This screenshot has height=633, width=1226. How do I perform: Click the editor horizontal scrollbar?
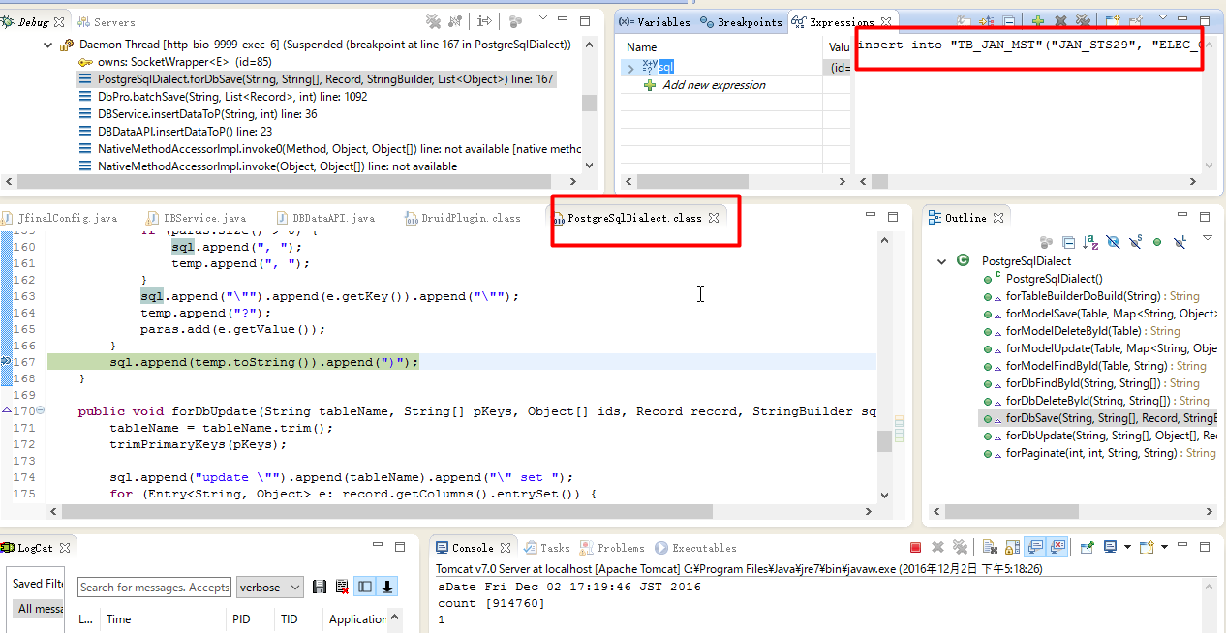click(387, 511)
